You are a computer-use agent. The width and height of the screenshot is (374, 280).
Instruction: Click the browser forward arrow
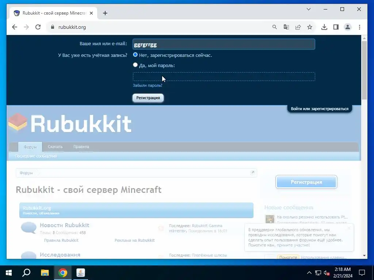26,27
